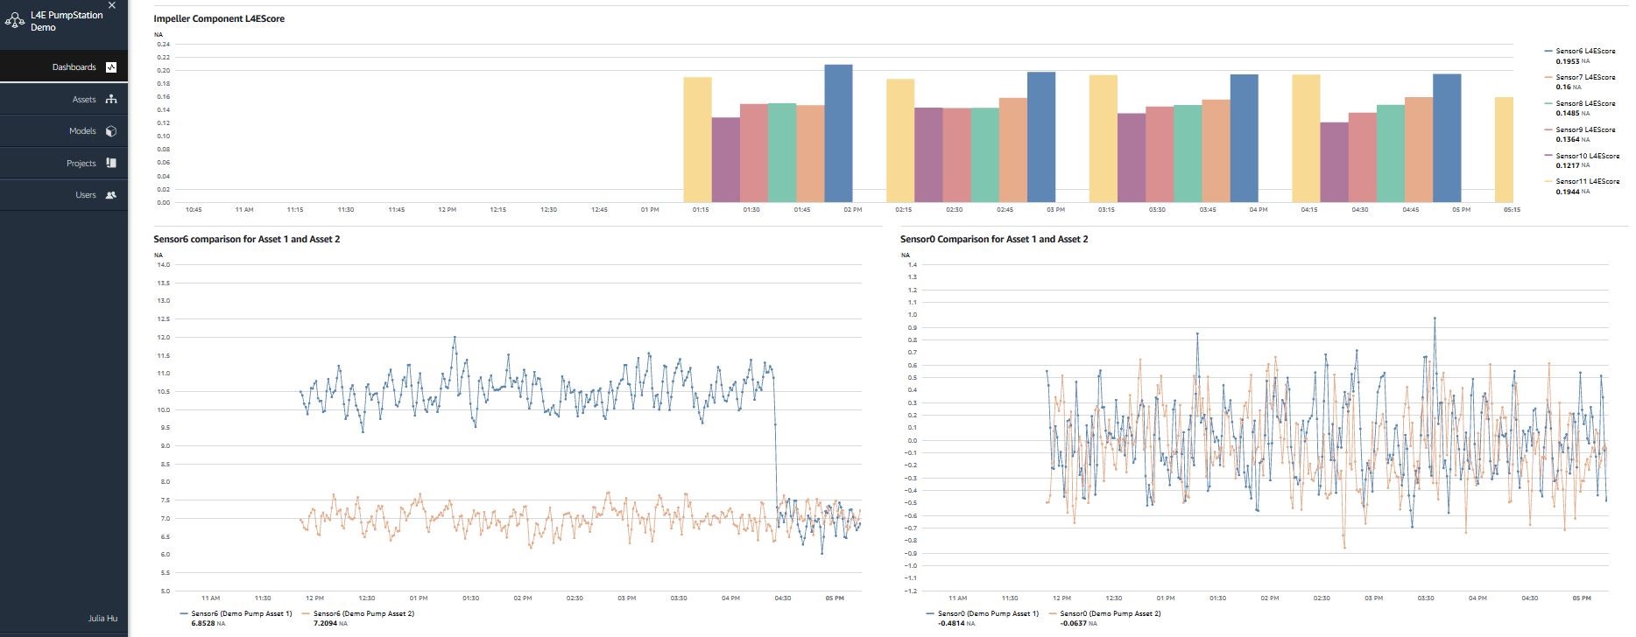This screenshot has width=1636, height=637.
Task: Click the green bar above the 01:45 label
Action: (x=782, y=153)
